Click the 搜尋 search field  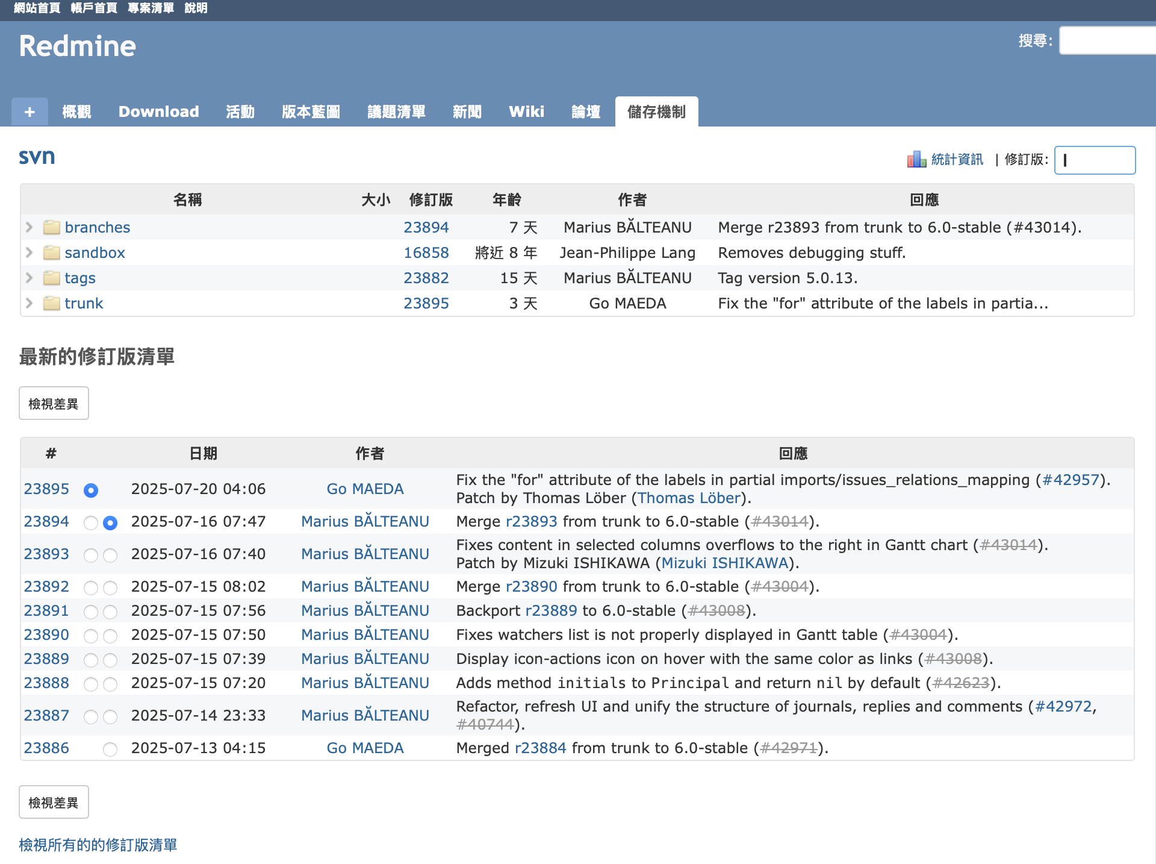1108,40
